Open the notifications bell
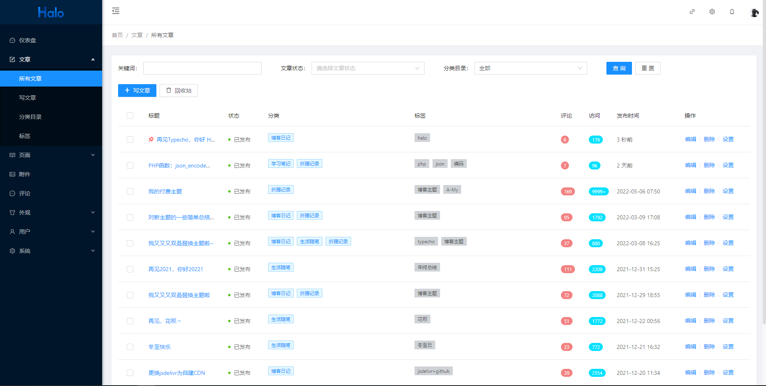Image resolution: width=766 pixels, height=386 pixels. click(732, 12)
